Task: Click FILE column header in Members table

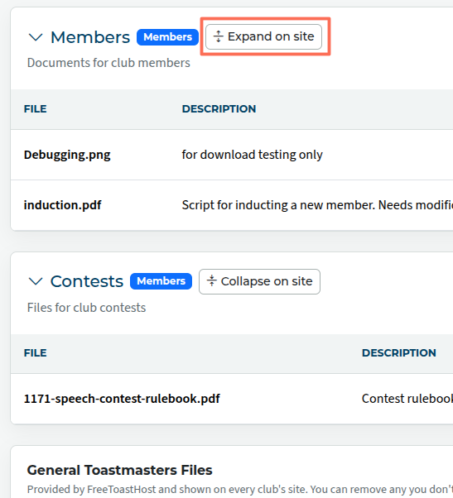Action: pos(36,109)
